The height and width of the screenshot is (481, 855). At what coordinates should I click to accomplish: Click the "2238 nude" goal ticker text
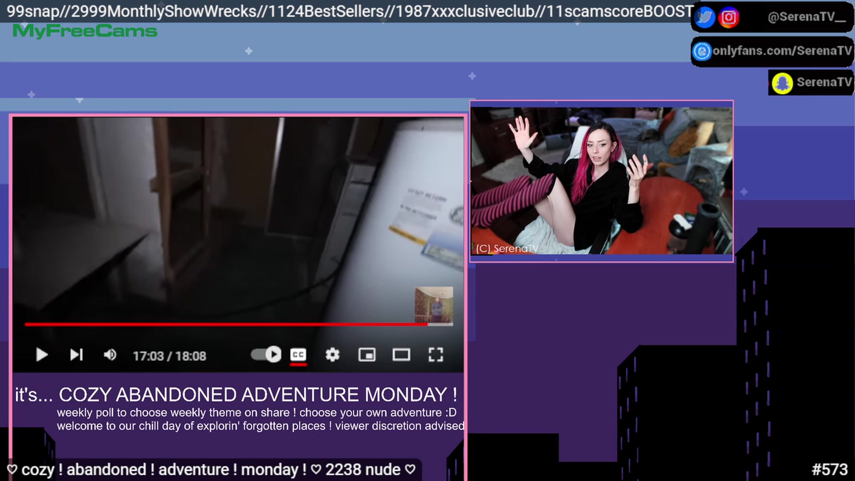click(363, 469)
